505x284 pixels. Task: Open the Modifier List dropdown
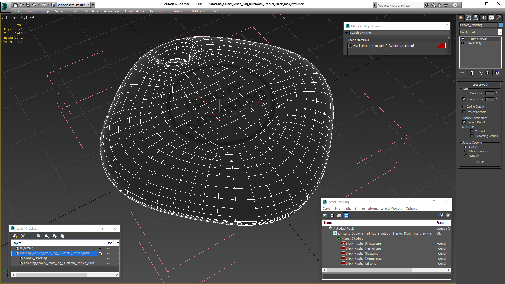(500, 32)
